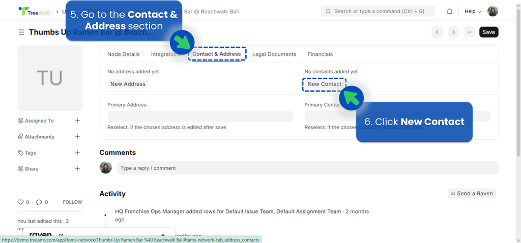Click the plus icon next to Share

(x=77, y=169)
